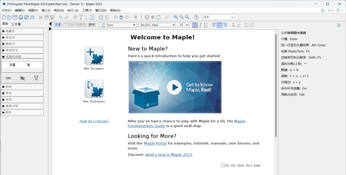Click the filter funnel icon in variable manager
Viewport: 346px width, 175px height.
click(x=36, y=78)
